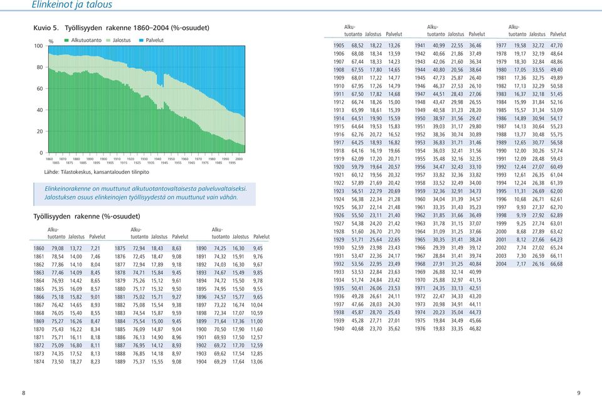This screenshot has width=602, height=396.
Task: Click the blue Palvelut legend swatch
Action: [141, 40]
